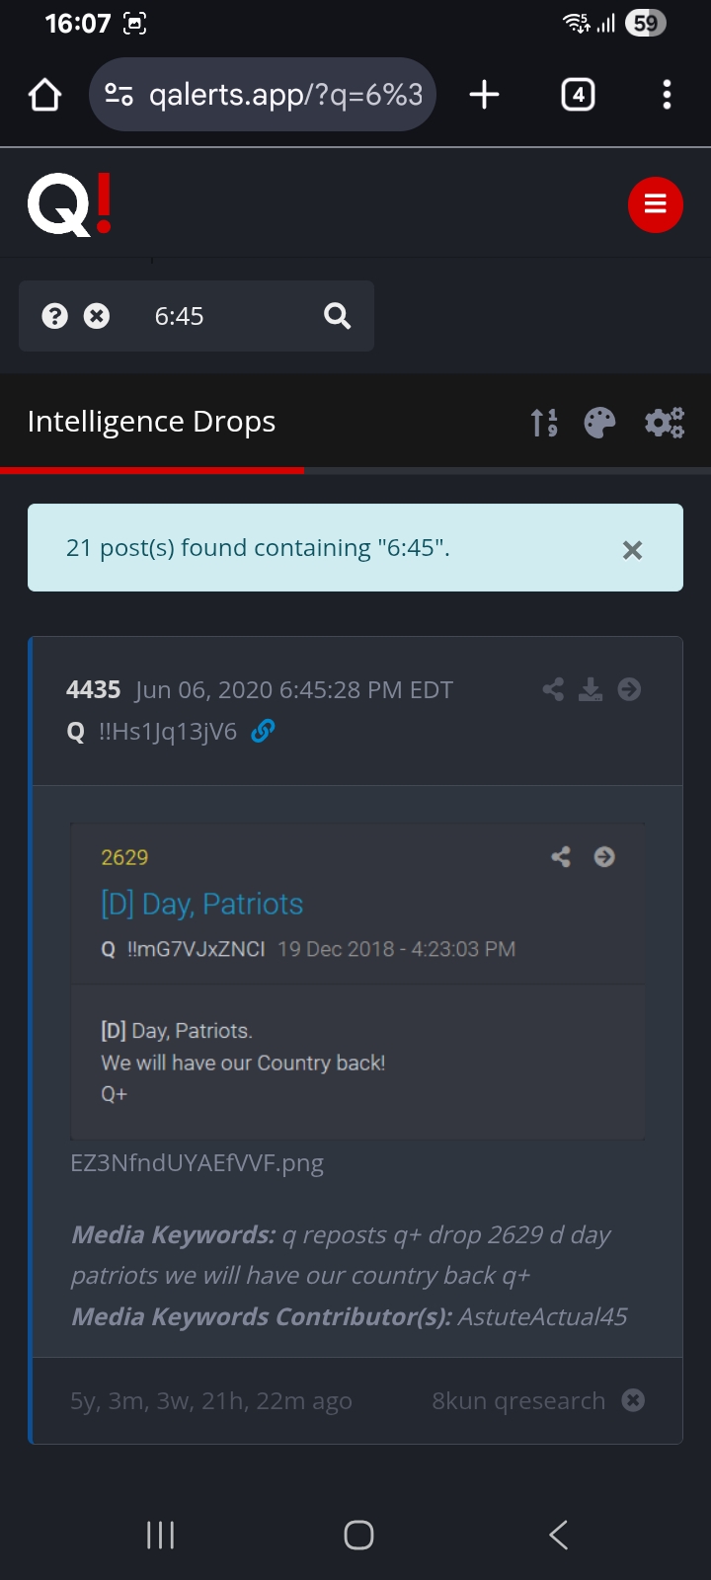Image resolution: width=711 pixels, height=1580 pixels.
Task: Download post 4435
Action: click(591, 689)
